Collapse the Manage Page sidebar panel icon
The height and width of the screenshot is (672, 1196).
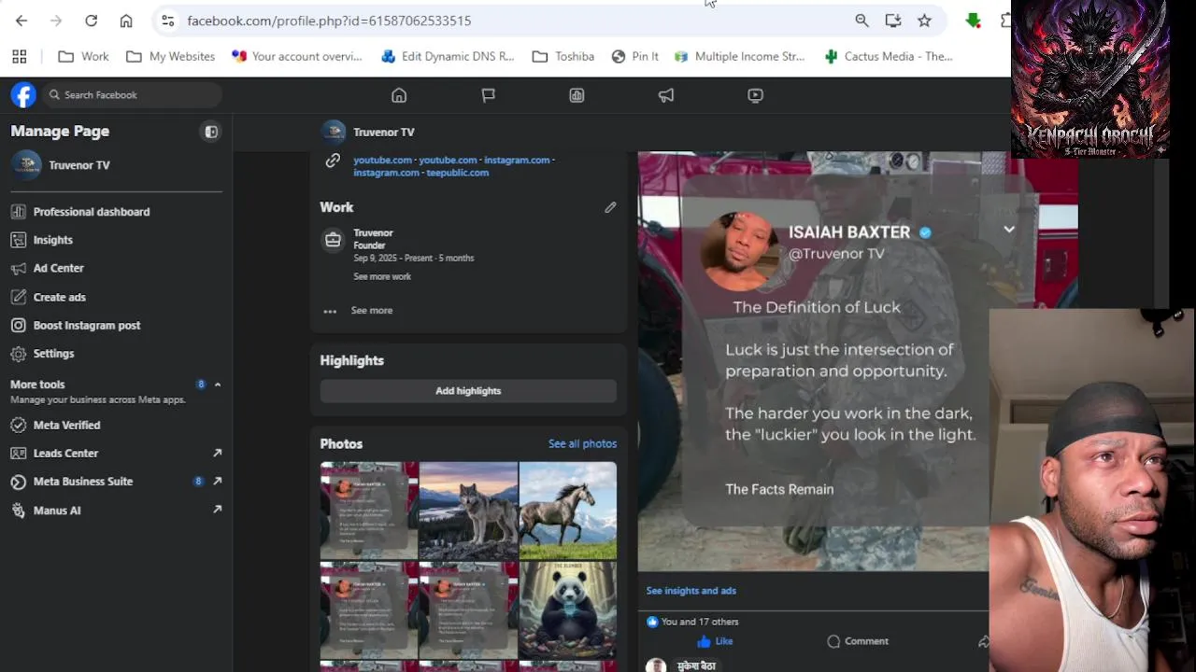pyautogui.click(x=211, y=132)
